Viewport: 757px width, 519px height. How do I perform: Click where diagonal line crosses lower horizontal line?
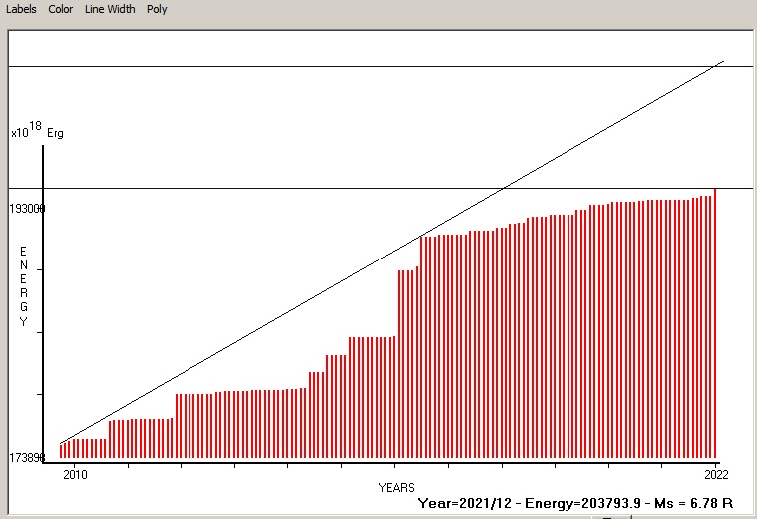pyautogui.click(x=507, y=188)
